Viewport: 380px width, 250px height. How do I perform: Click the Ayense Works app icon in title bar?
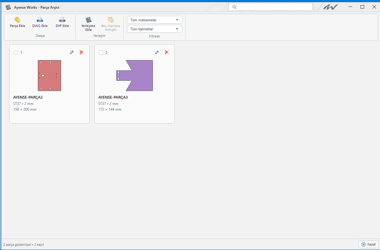click(8, 7)
